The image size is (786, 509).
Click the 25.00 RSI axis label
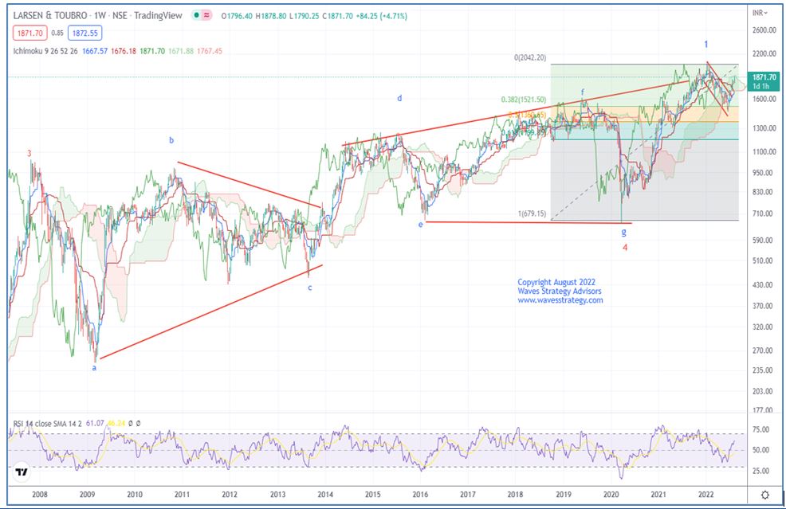[x=760, y=471]
